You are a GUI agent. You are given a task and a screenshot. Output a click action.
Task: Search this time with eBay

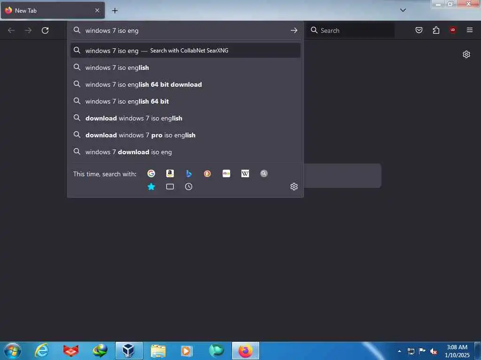click(226, 173)
